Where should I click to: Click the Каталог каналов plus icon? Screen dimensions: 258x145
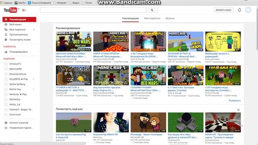pyautogui.click(x=6, y=123)
